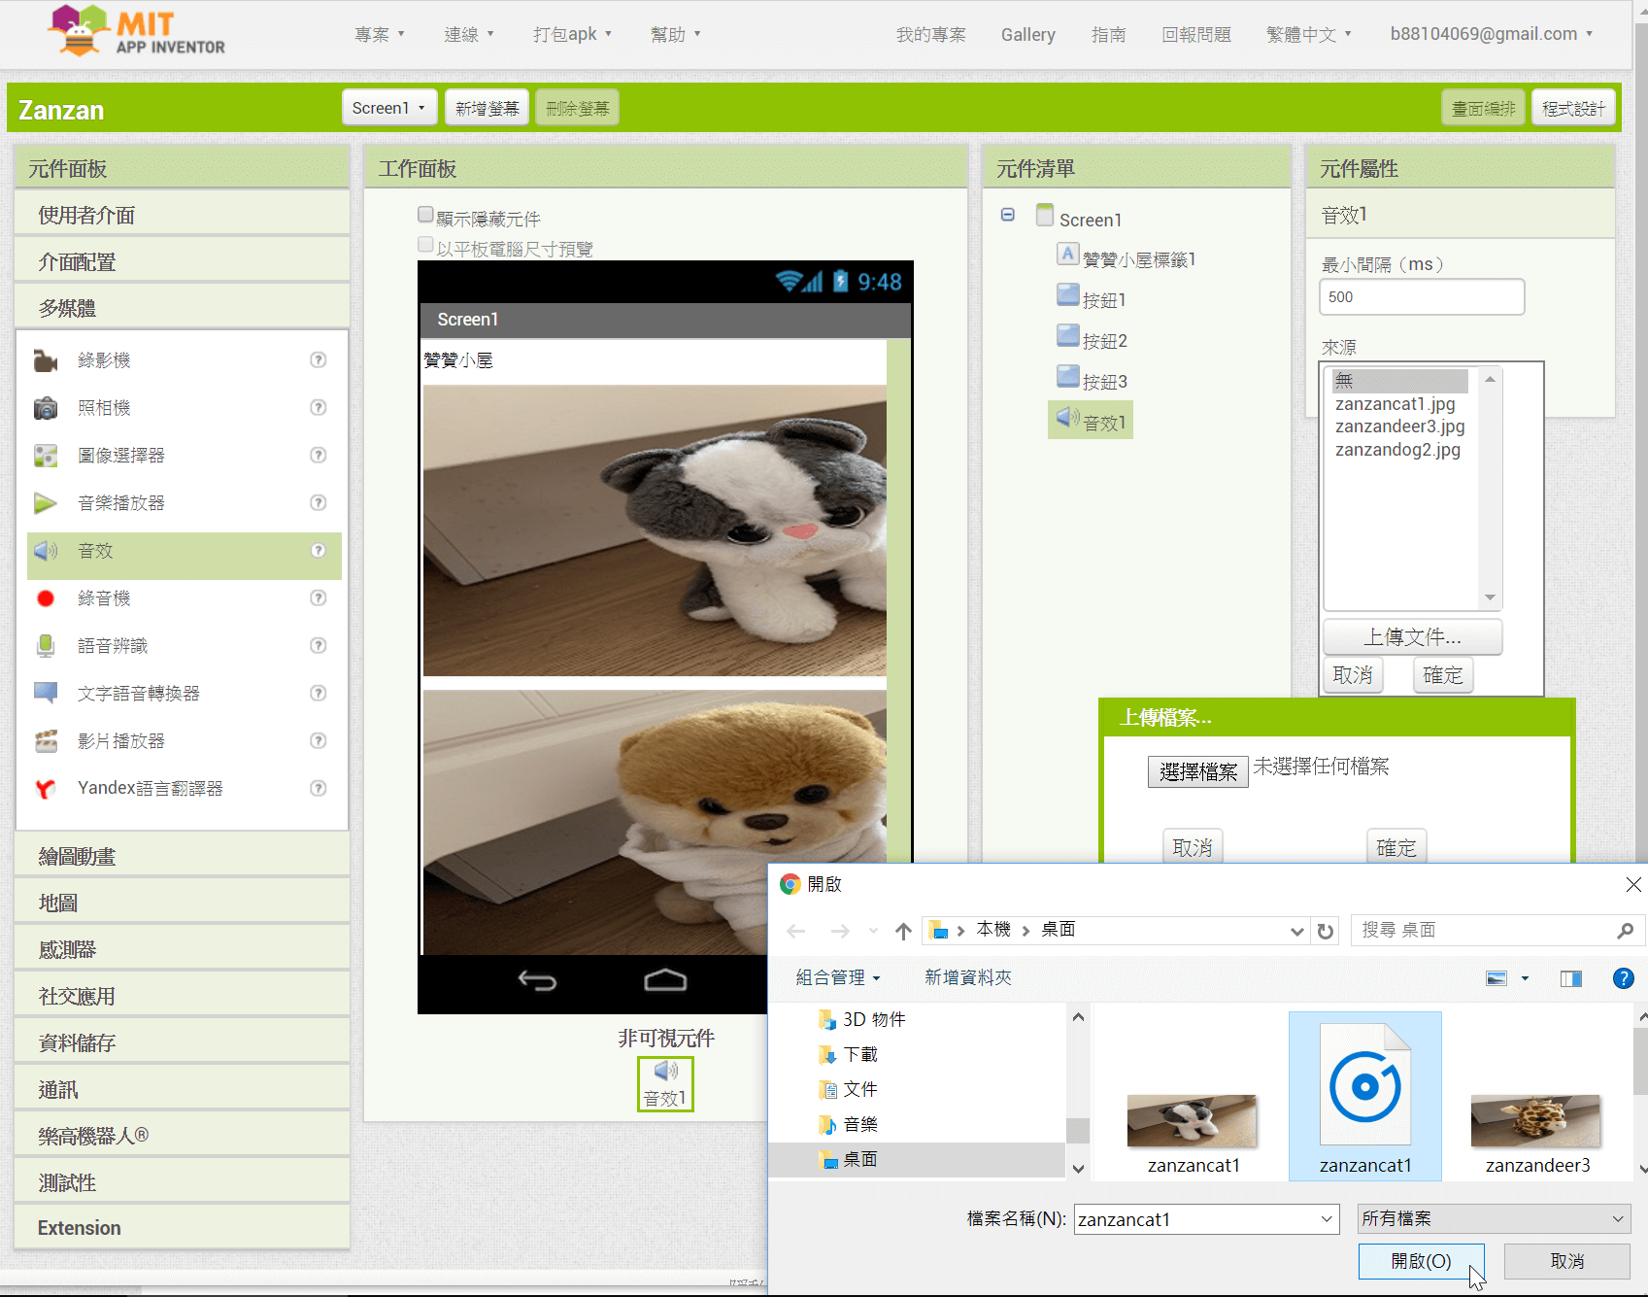Open 音樂 folder in file dialog tree
The width and height of the screenshot is (1648, 1297).
pos(859,1124)
